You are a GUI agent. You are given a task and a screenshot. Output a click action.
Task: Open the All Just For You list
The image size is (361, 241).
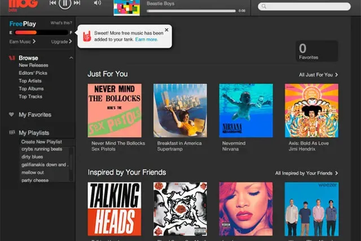[318, 75]
